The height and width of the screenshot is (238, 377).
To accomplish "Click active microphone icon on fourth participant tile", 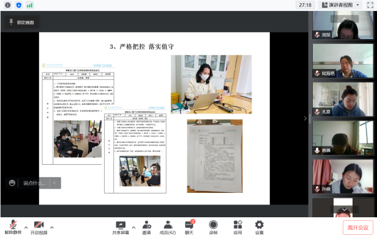I will 317,150.
